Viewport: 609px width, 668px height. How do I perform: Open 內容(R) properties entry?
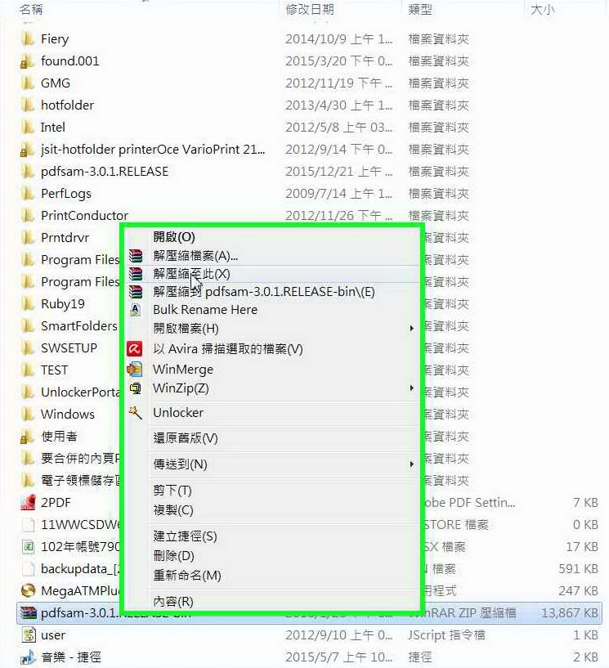pyautogui.click(x=173, y=602)
